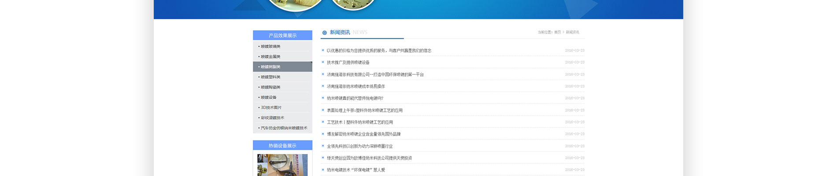Viewport: 837px width, 176px height.
Task: Open article 纳米电镀技术“环保电镀”惹人爱
Action: pyautogui.click(x=356, y=170)
